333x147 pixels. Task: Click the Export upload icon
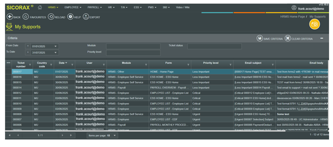(x=86, y=17)
